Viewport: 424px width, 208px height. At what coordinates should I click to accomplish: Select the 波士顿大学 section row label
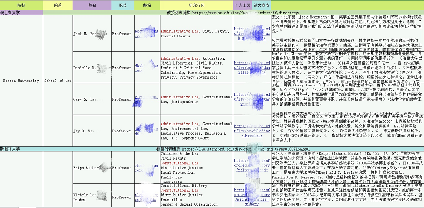pos(21,12)
